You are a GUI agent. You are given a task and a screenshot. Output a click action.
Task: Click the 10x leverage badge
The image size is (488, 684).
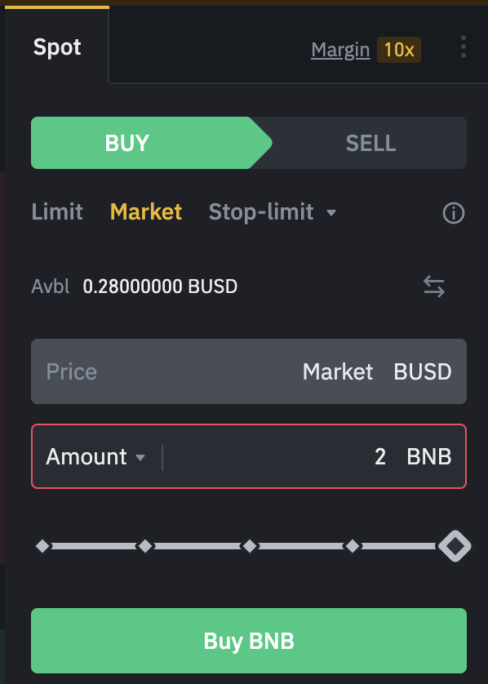[398, 49]
